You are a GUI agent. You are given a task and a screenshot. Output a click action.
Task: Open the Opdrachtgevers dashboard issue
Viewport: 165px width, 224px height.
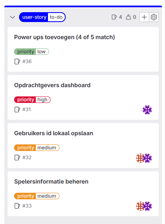[x=52, y=85]
